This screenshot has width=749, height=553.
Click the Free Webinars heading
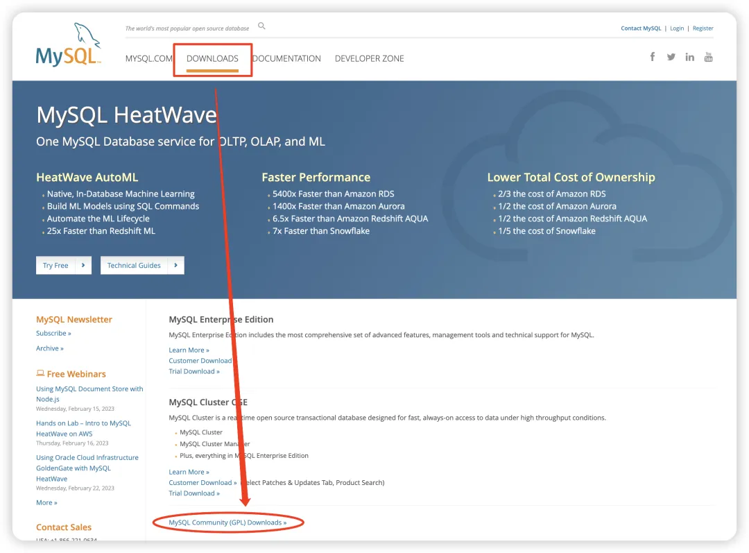pyautogui.click(x=76, y=374)
